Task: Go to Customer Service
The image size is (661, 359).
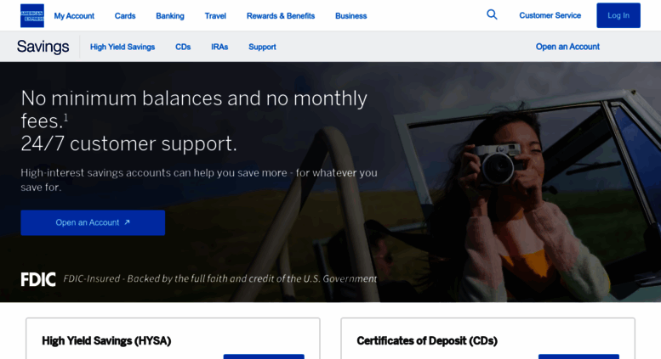Action: pyautogui.click(x=550, y=15)
